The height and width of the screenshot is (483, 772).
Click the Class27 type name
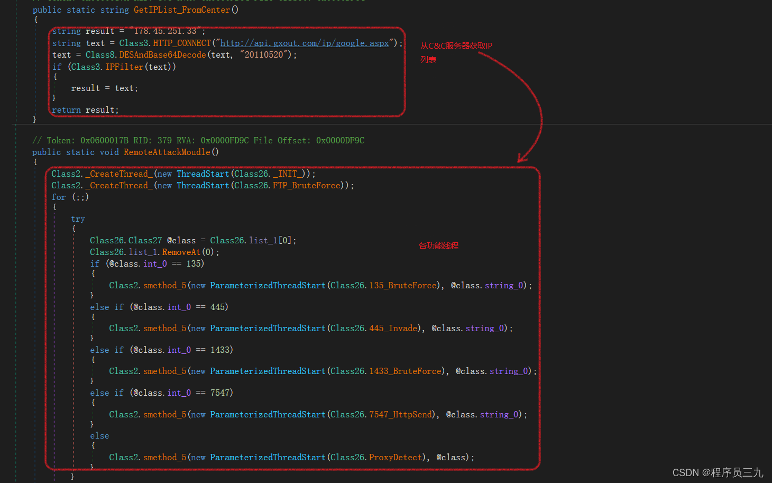(145, 241)
